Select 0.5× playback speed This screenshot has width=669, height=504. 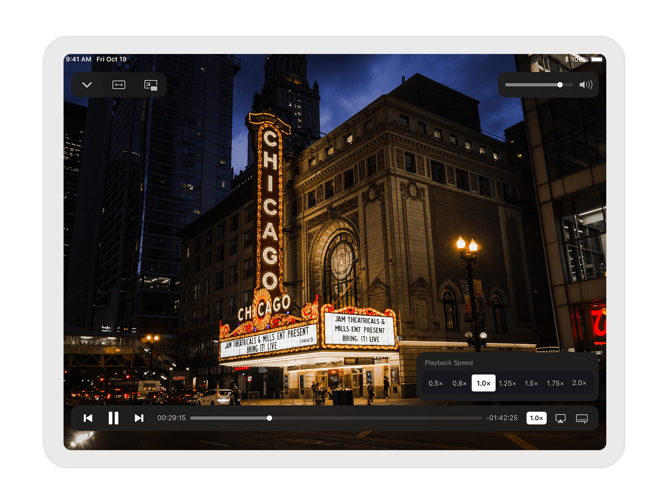[436, 383]
